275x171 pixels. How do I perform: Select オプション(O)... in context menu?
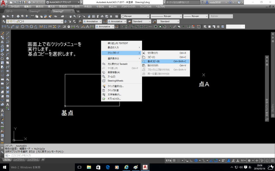[x=122, y=99]
